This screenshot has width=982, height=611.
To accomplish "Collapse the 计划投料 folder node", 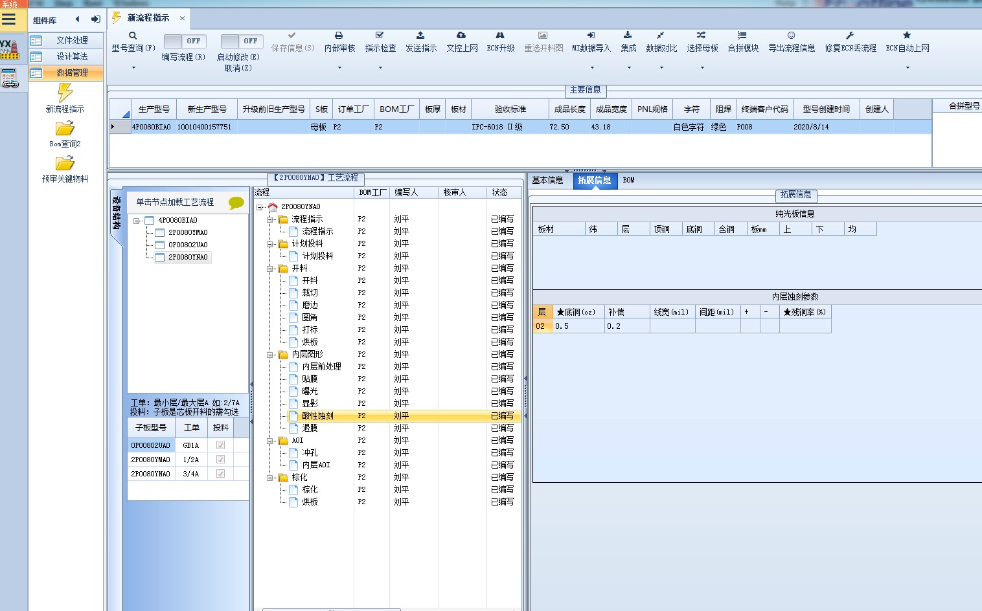I will click(x=270, y=244).
